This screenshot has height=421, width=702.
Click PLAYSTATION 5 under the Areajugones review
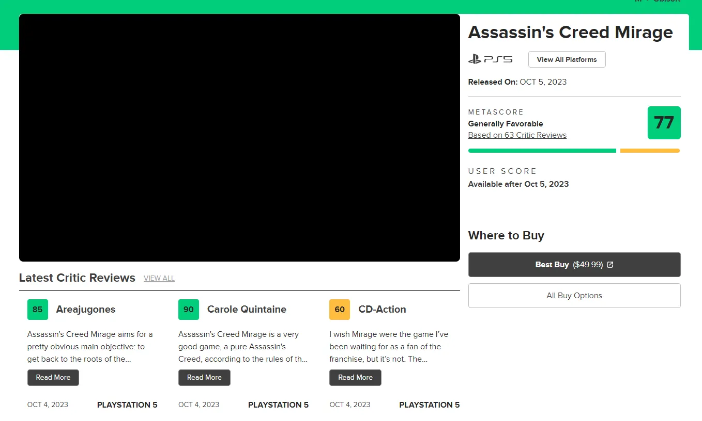click(127, 405)
